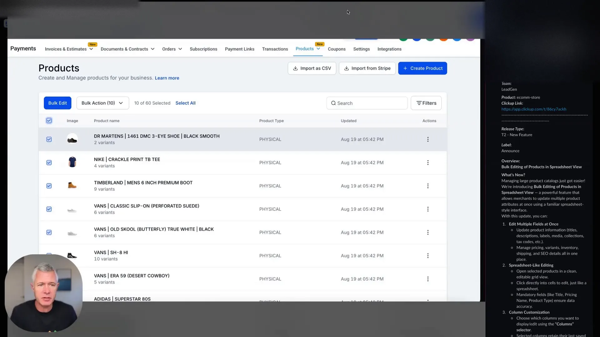600x337 pixels.
Task: Click the Stripe import icon on Import from Stripe
Action: click(x=346, y=68)
